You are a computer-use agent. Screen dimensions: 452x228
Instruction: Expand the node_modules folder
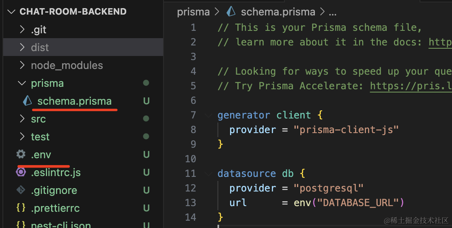pos(22,65)
